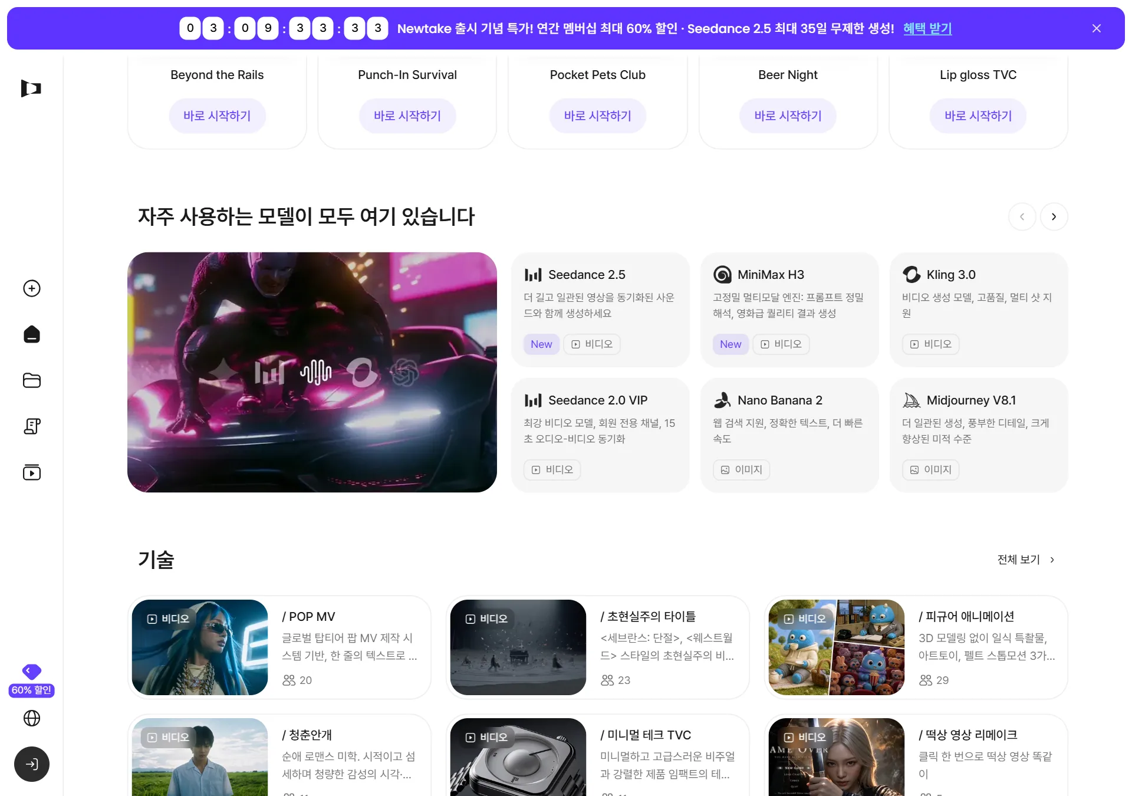The height and width of the screenshot is (796, 1132).
Task: Click the MiniMax H3 model icon
Action: [x=722, y=275]
